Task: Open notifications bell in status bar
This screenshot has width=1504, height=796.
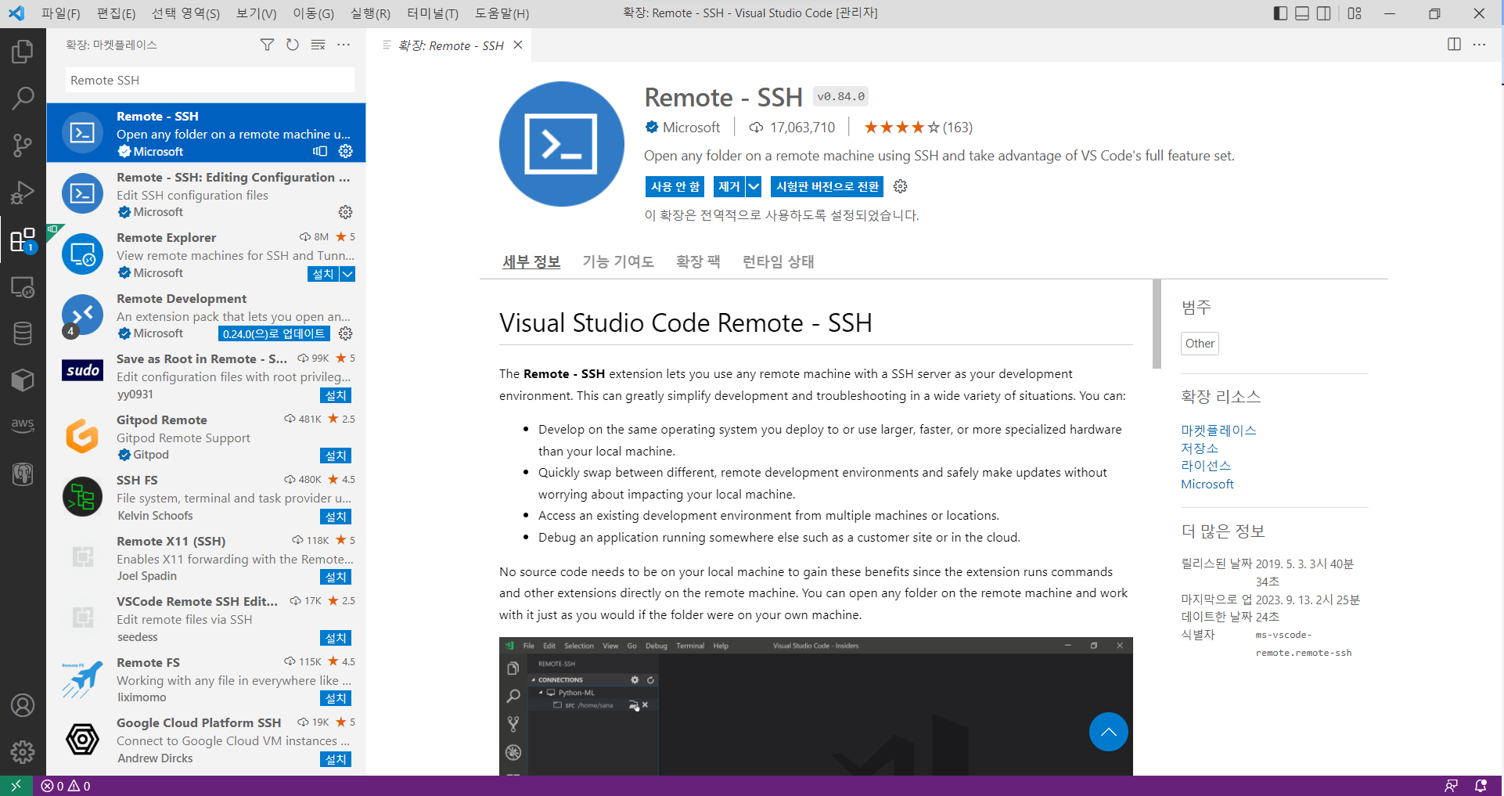Action: click(1481, 786)
